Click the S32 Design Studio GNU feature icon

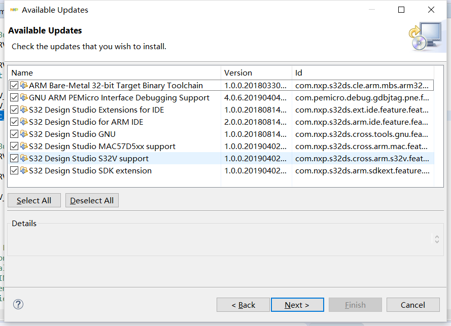pos(24,134)
